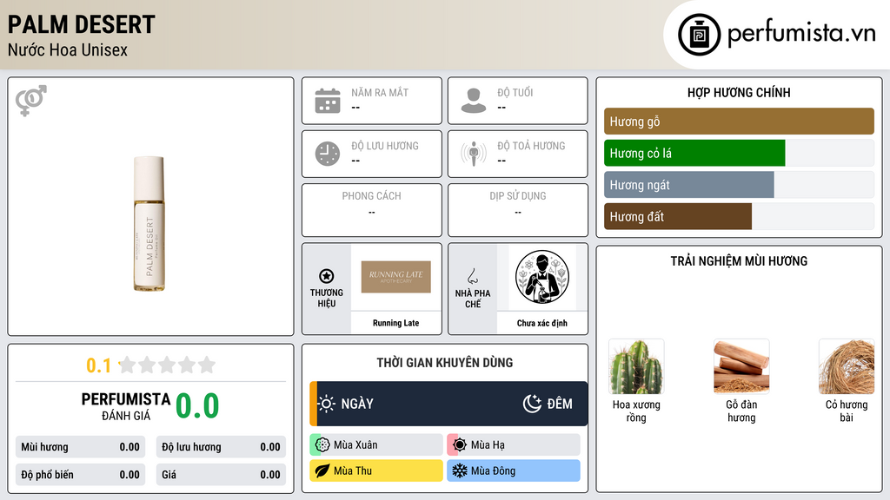Click the person icon beside Độ tuổi
Viewport: 890px width, 500px height.
click(474, 101)
